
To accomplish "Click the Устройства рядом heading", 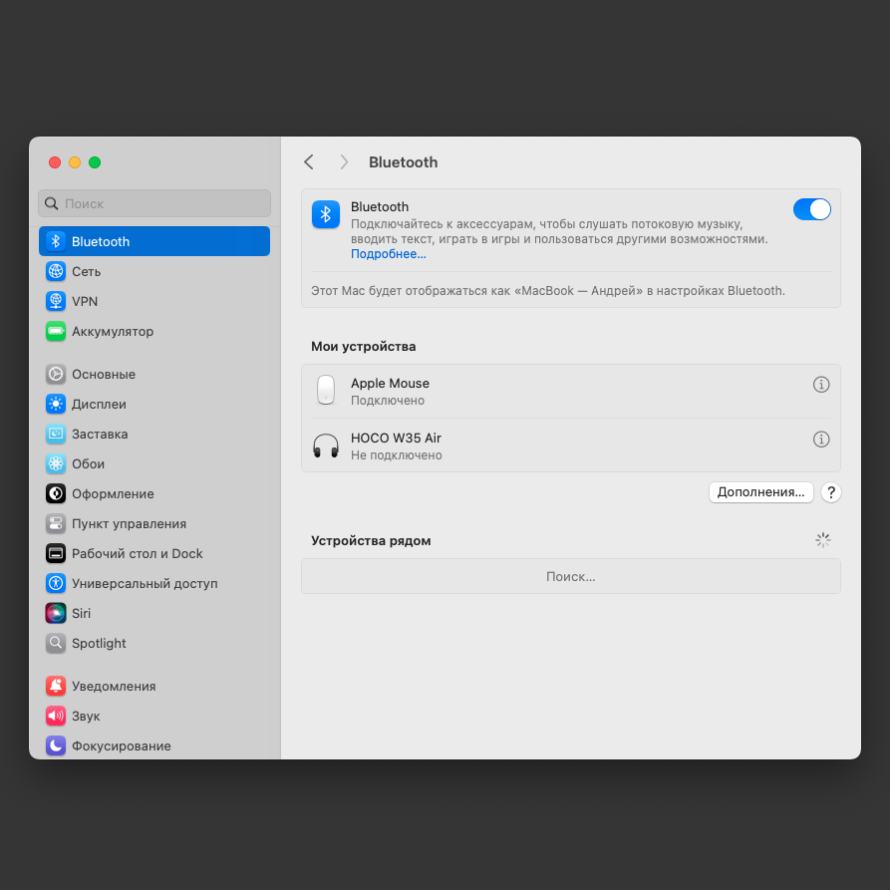I will pyautogui.click(x=371, y=540).
